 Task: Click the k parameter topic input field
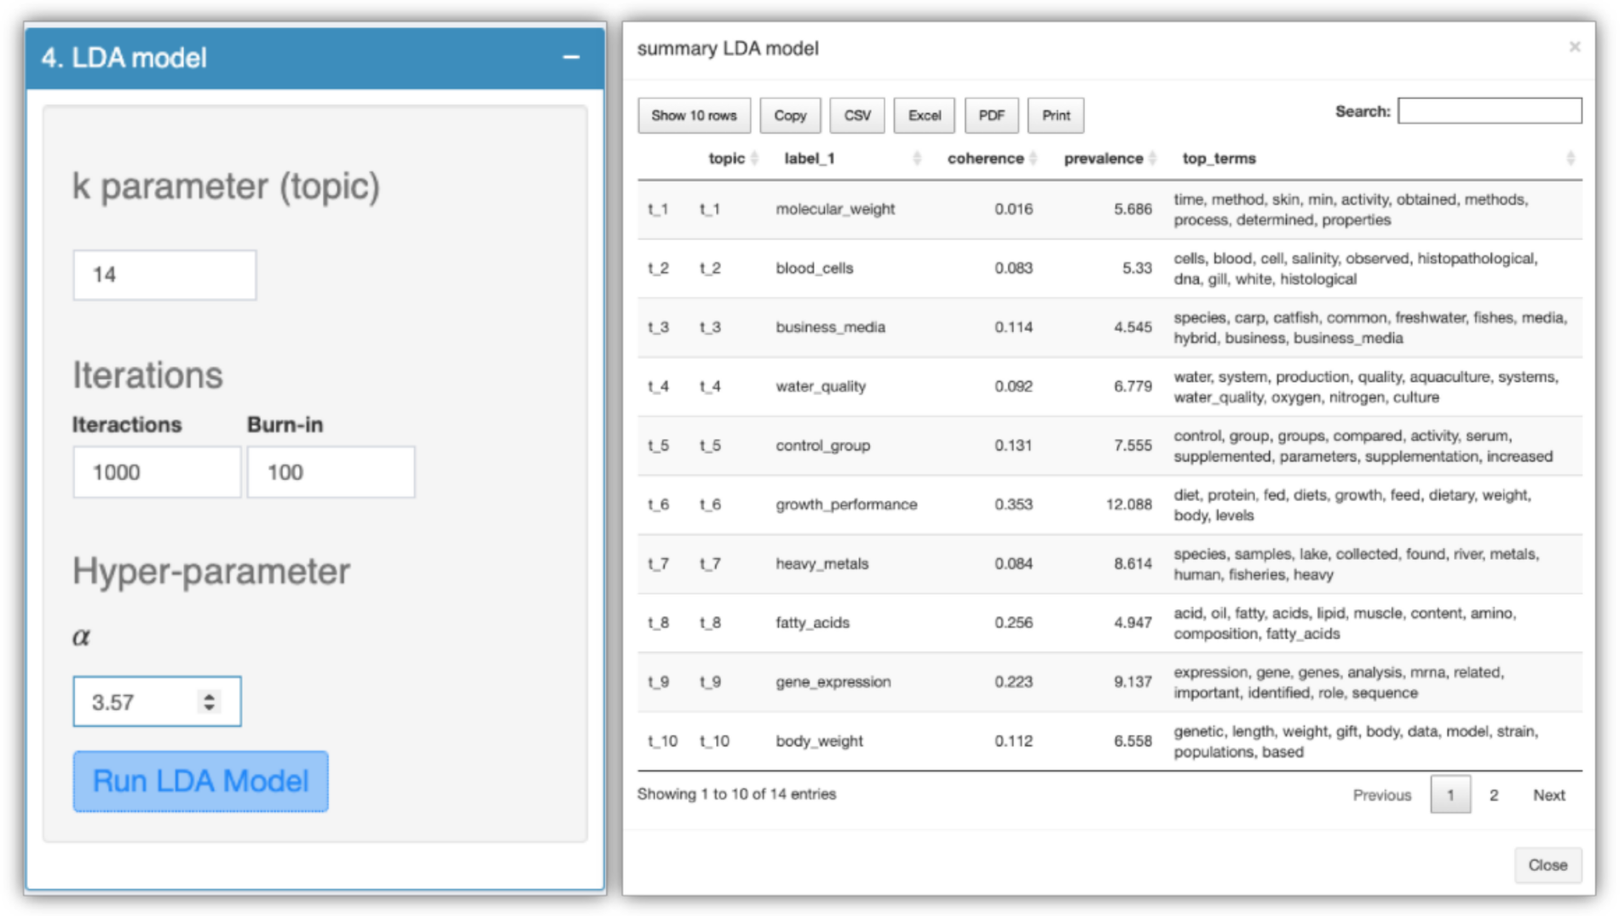tap(164, 275)
